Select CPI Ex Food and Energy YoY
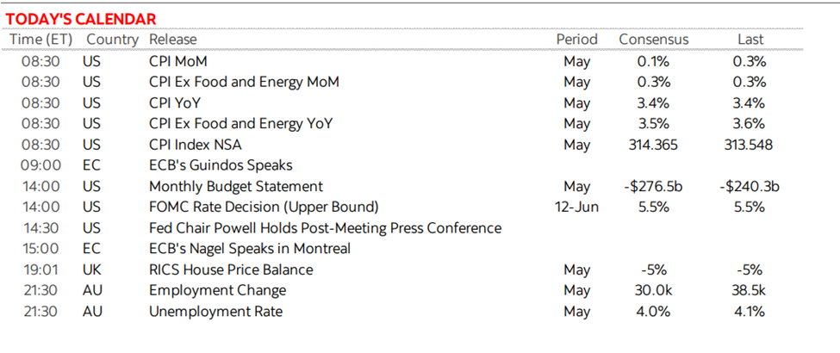The width and height of the screenshot is (840, 353). point(240,124)
